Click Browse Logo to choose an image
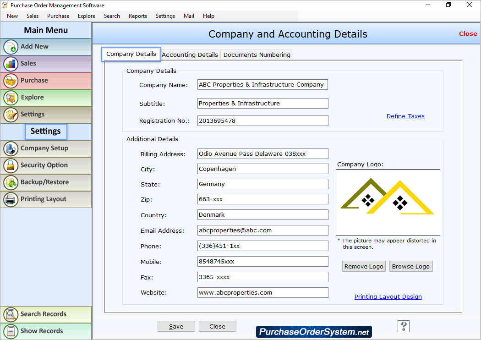This screenshot has width=481, height=340. 411,266
